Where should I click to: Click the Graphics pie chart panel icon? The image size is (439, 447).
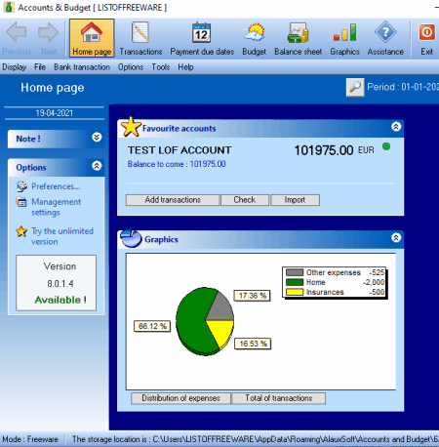(131, 238)
